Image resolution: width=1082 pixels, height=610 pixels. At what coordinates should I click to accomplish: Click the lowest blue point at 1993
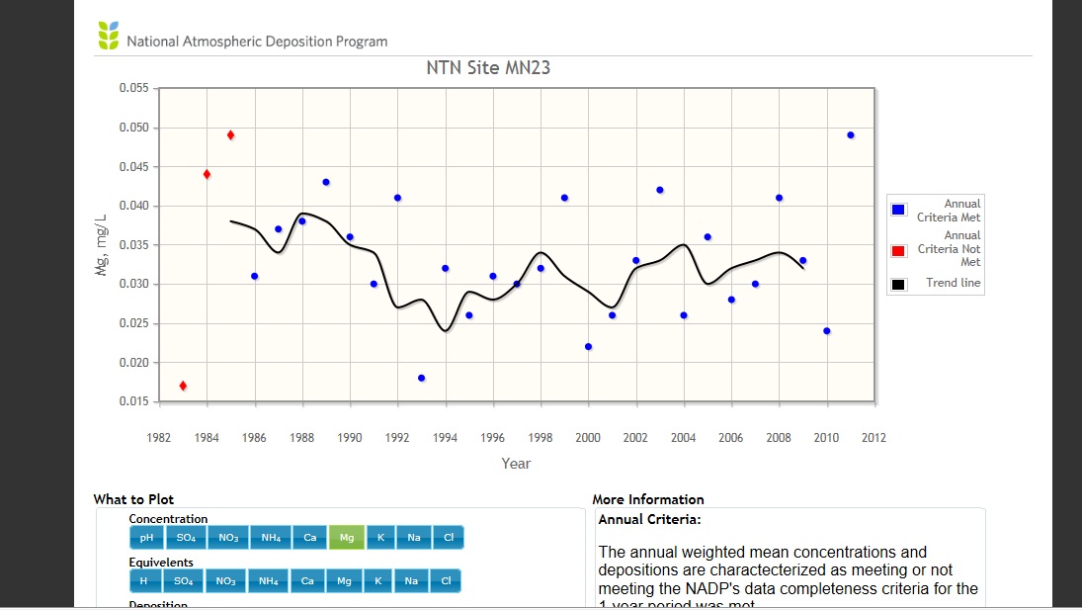coord(422,378)
